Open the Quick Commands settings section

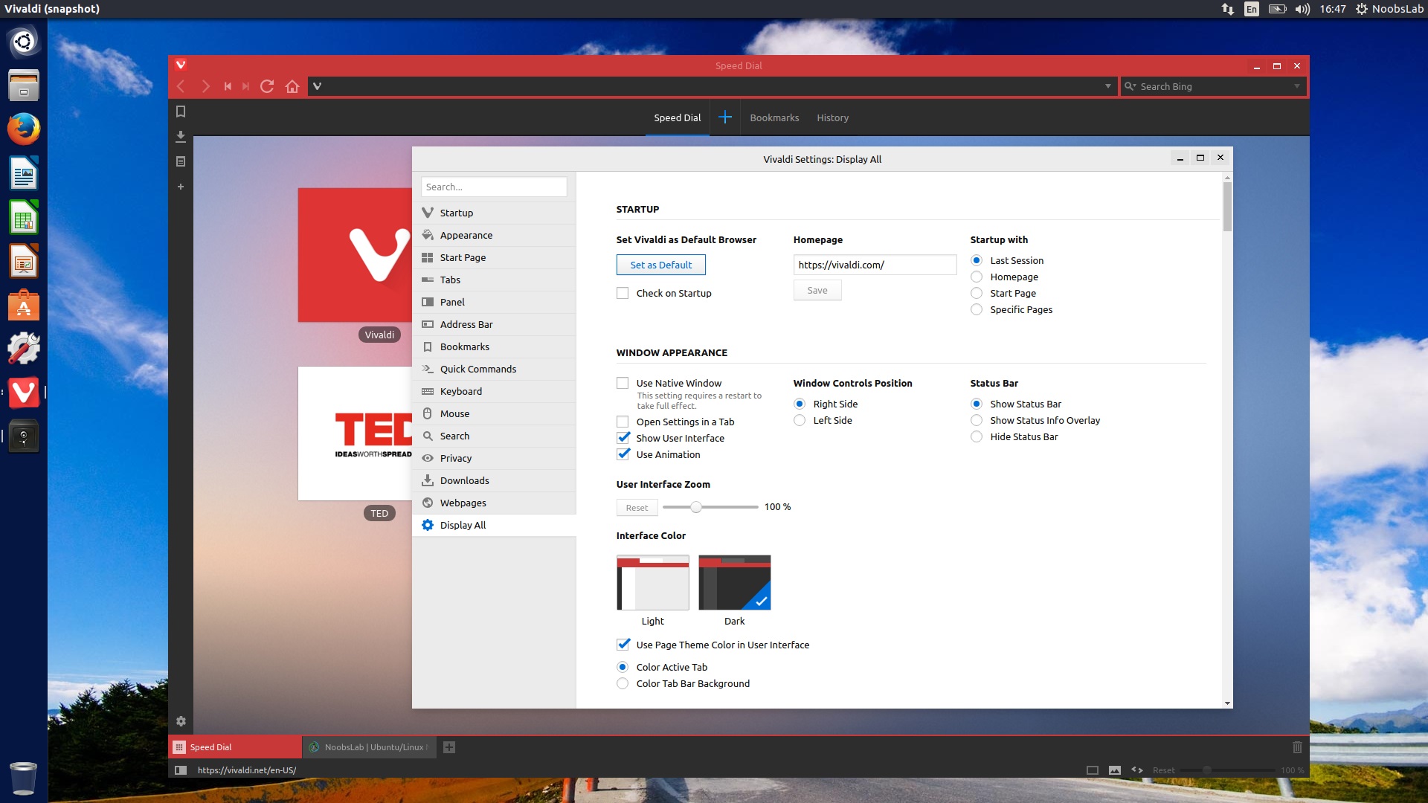pos(494,369)
